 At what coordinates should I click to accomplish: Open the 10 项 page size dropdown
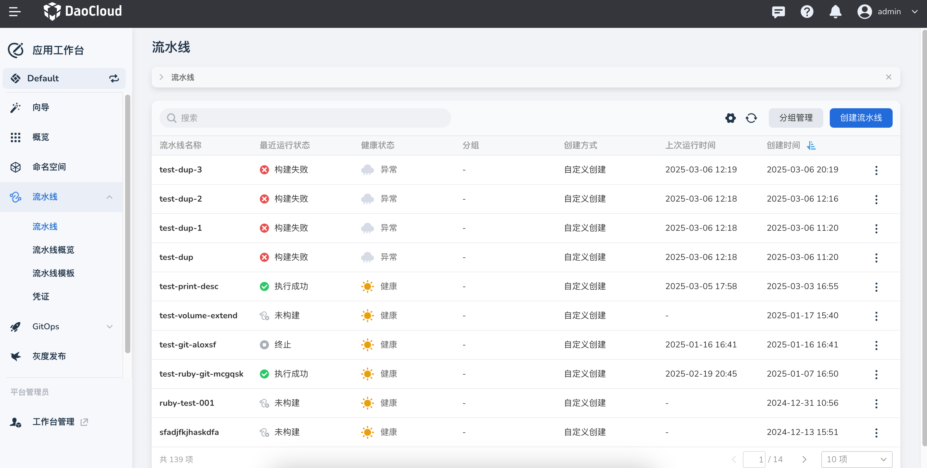[x=856, y=459]
